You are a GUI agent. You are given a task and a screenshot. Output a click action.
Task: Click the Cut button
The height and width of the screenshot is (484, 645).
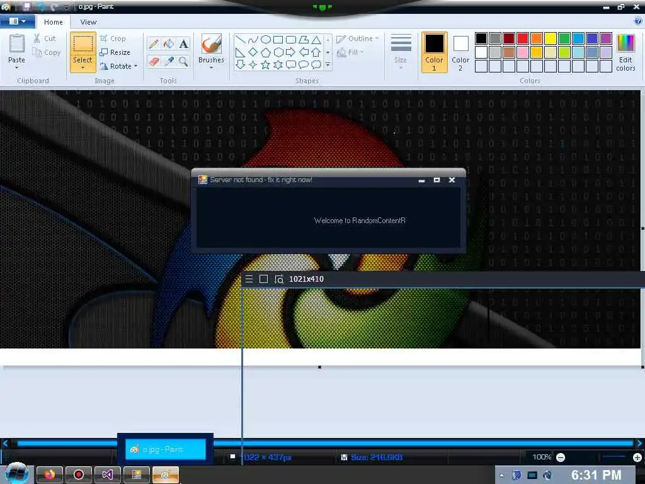[x=45, y=38]
